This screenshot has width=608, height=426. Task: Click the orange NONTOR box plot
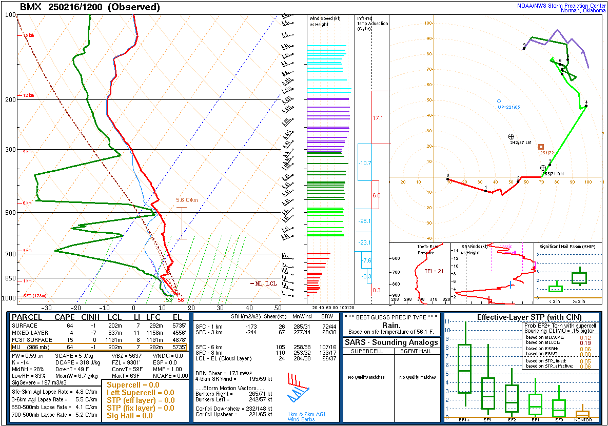[582, 413]
